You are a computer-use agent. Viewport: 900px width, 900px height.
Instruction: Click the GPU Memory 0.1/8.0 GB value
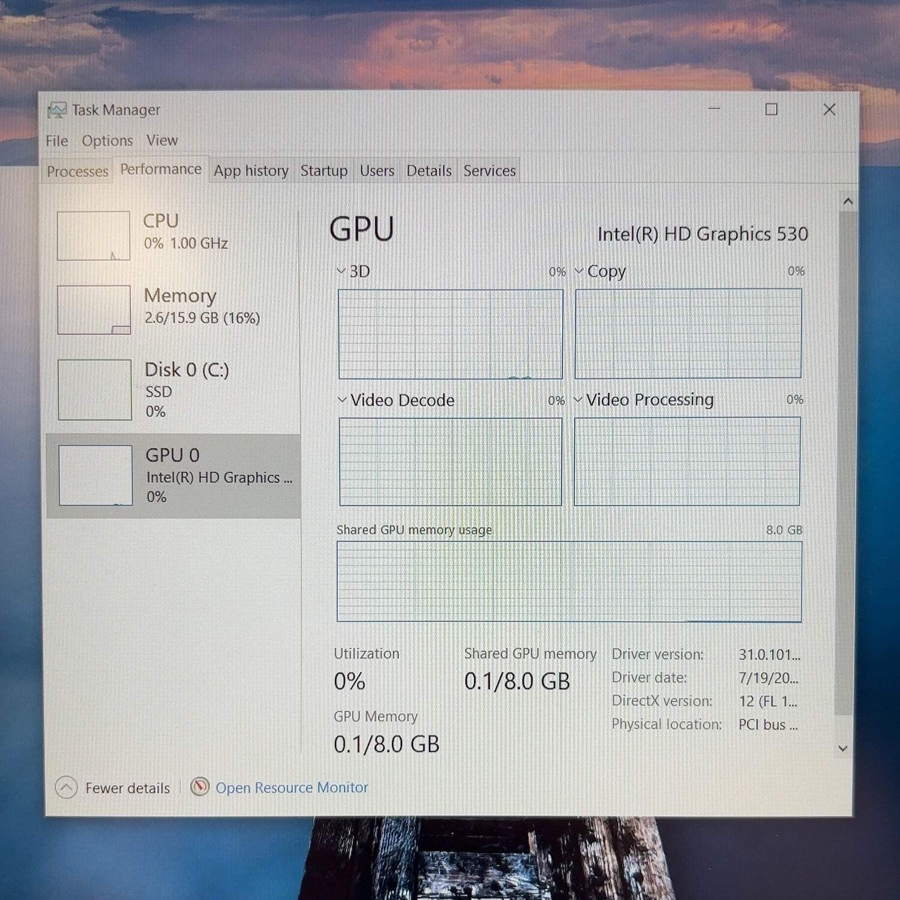click(x=386, y=745)
